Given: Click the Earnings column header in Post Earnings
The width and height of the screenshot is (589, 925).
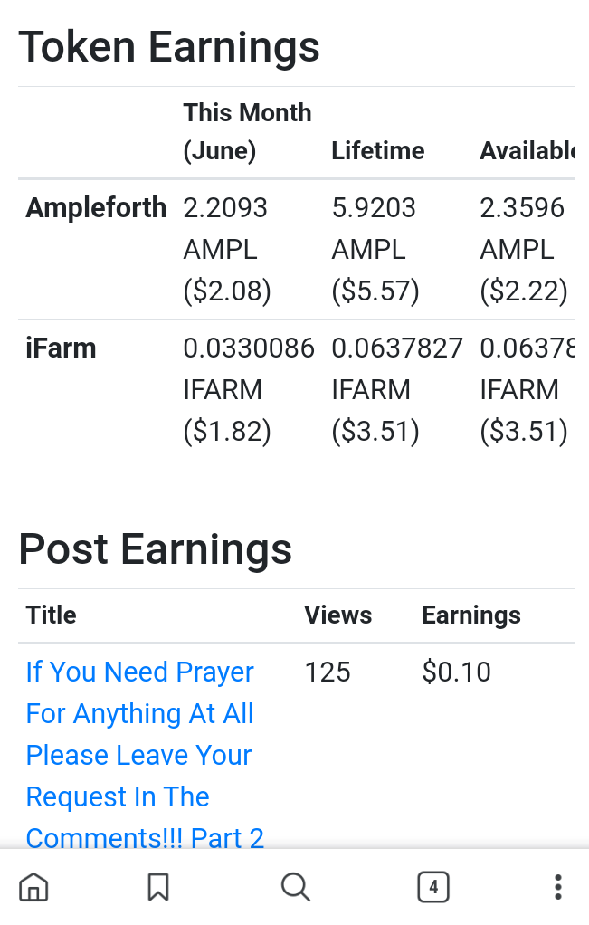Looking at the screenshot, I should (471, 615).
